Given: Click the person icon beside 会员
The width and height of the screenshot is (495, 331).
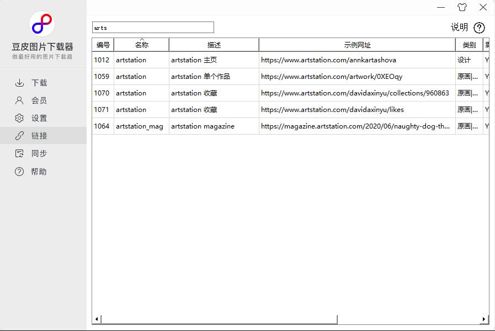Looking at the screenshot, I should click(x=19, y=100).
